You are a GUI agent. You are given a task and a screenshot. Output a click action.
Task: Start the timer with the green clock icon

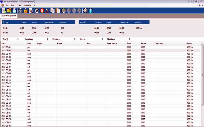pyautogui.click(x=64, y=11)
